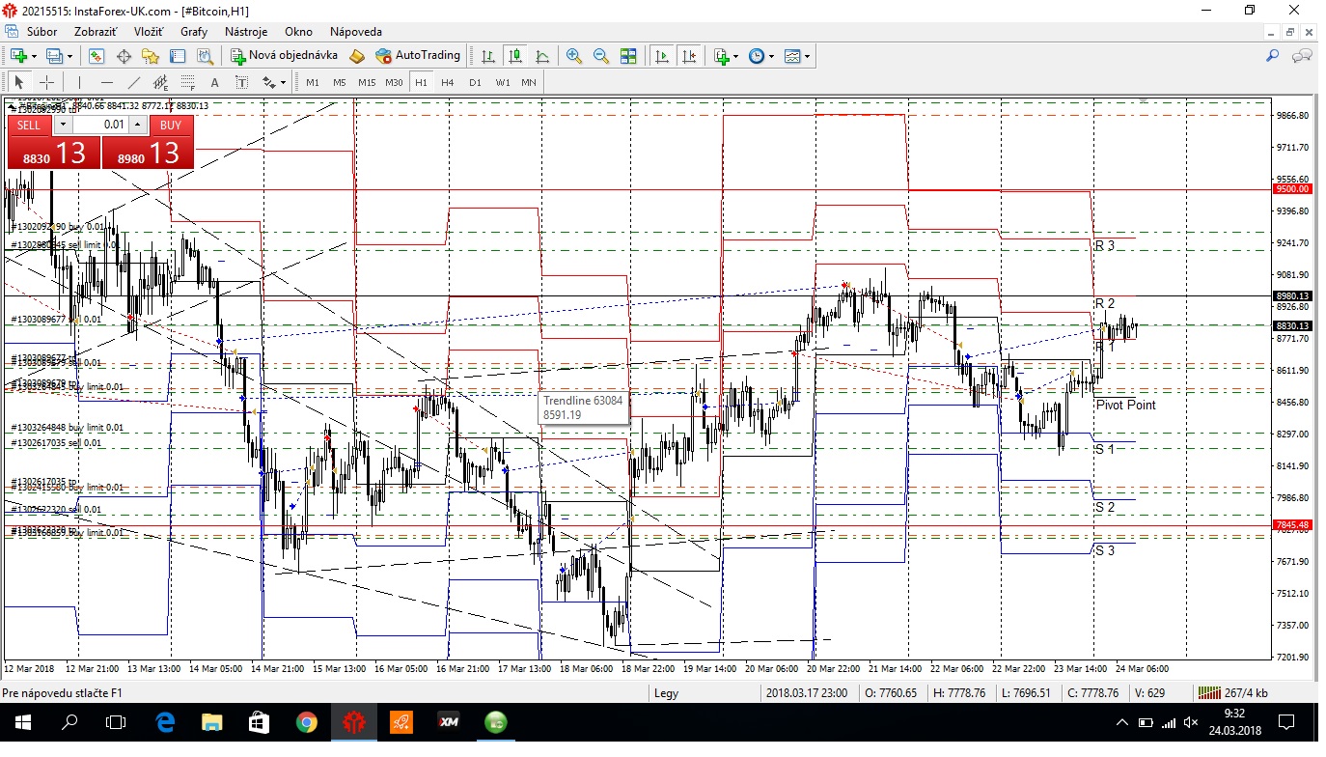Open the search magnifier in toolbar
Viewport: 1326px width, 757px height.
(x=1272, y=56)
